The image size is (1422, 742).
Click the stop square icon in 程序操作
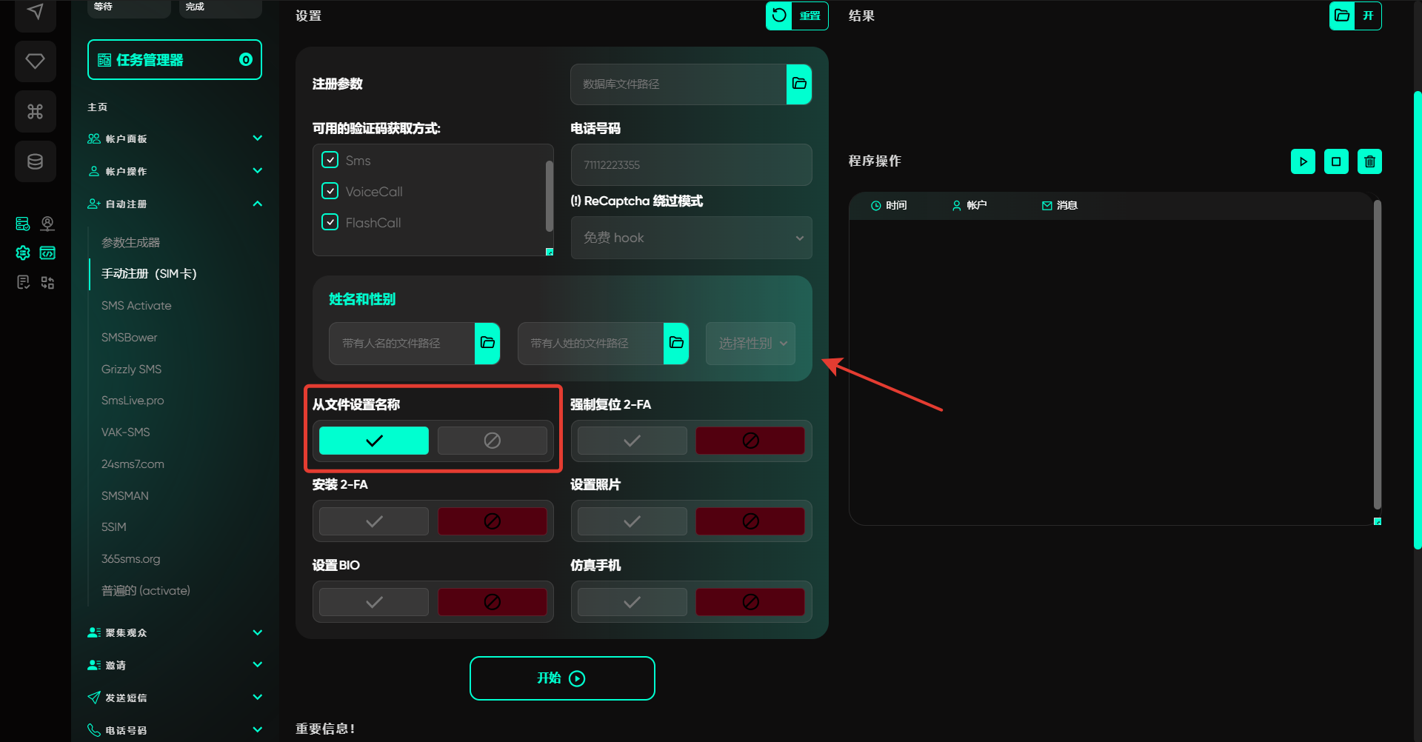pyautogui.click(x=1336, y=161)
